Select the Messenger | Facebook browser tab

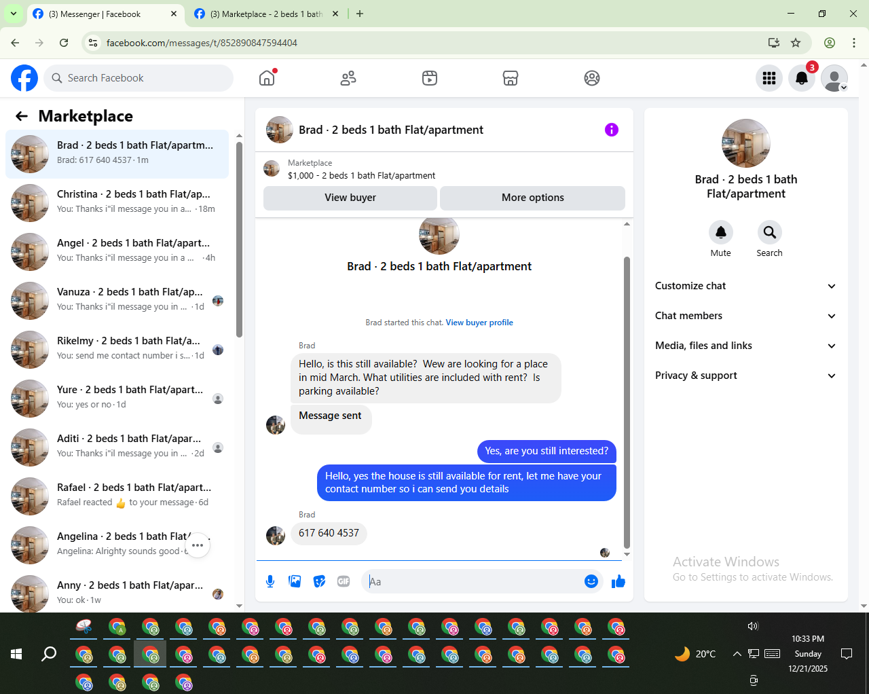[x=105, y=14]
